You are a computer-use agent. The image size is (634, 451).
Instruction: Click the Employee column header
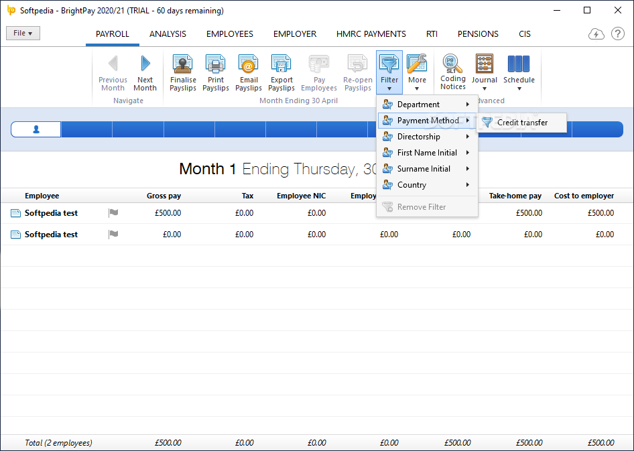coord(42,196)
